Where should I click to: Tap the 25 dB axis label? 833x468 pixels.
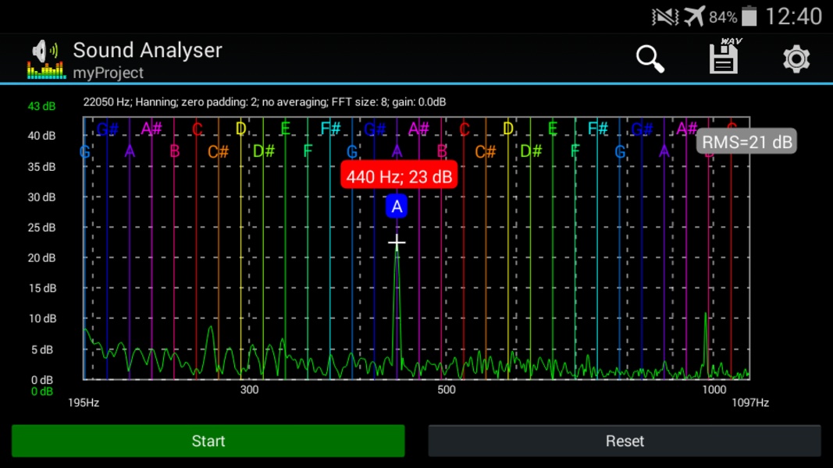tap(41, 228)
